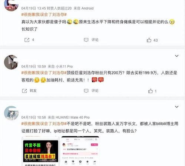Viewport: 185px width, 166px height.
Task: Open the 代言不断 video thumbnail image
Action: pos(40,151)
